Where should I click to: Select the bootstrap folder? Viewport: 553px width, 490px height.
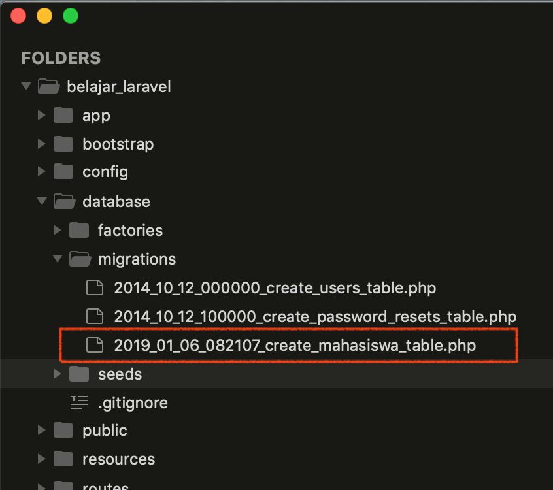[x=118, y=144]
